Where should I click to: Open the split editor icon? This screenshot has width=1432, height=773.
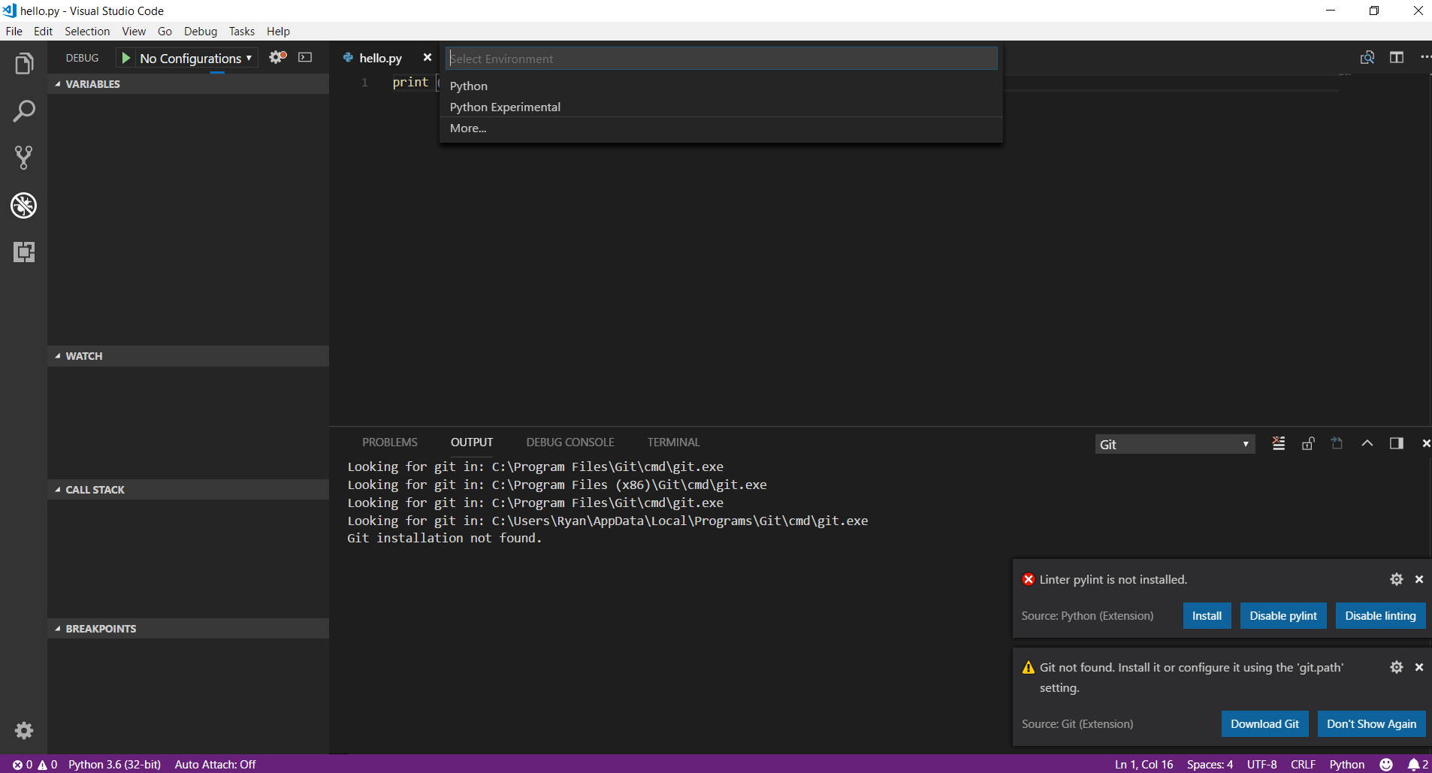tap(1397, 57)
